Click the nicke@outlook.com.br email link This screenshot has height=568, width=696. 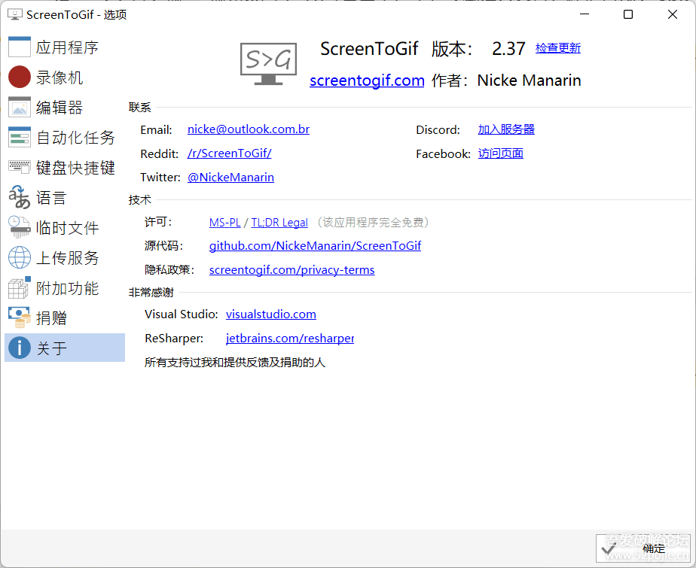click(x=249, y=129)
